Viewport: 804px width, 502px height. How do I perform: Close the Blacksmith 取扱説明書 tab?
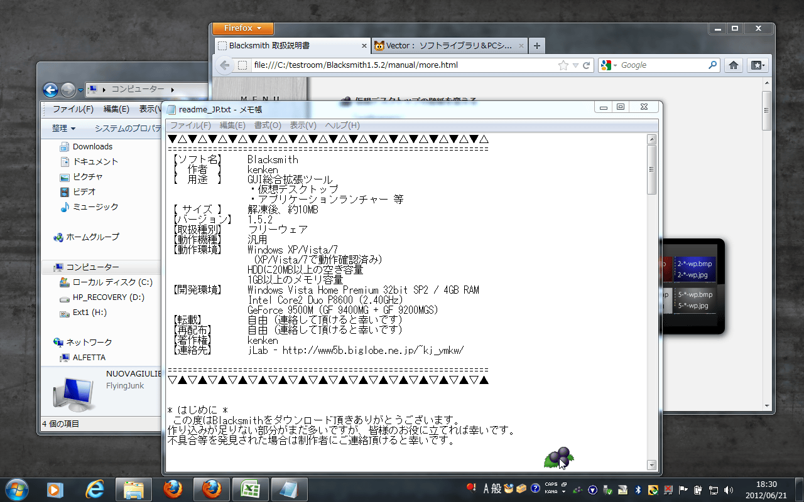(364, 46)
